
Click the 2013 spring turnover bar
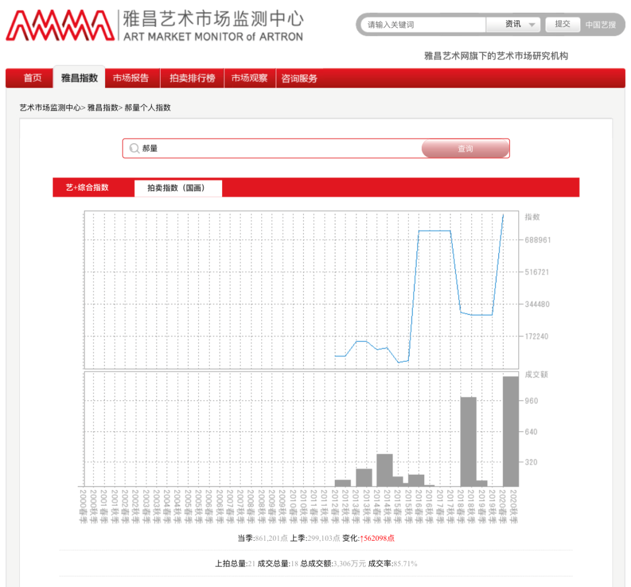click(364, 478)
